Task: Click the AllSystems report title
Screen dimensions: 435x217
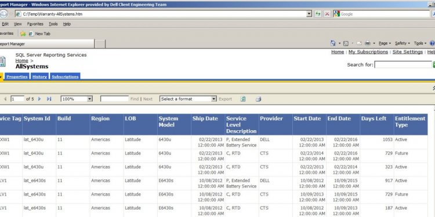Action: 32,67
